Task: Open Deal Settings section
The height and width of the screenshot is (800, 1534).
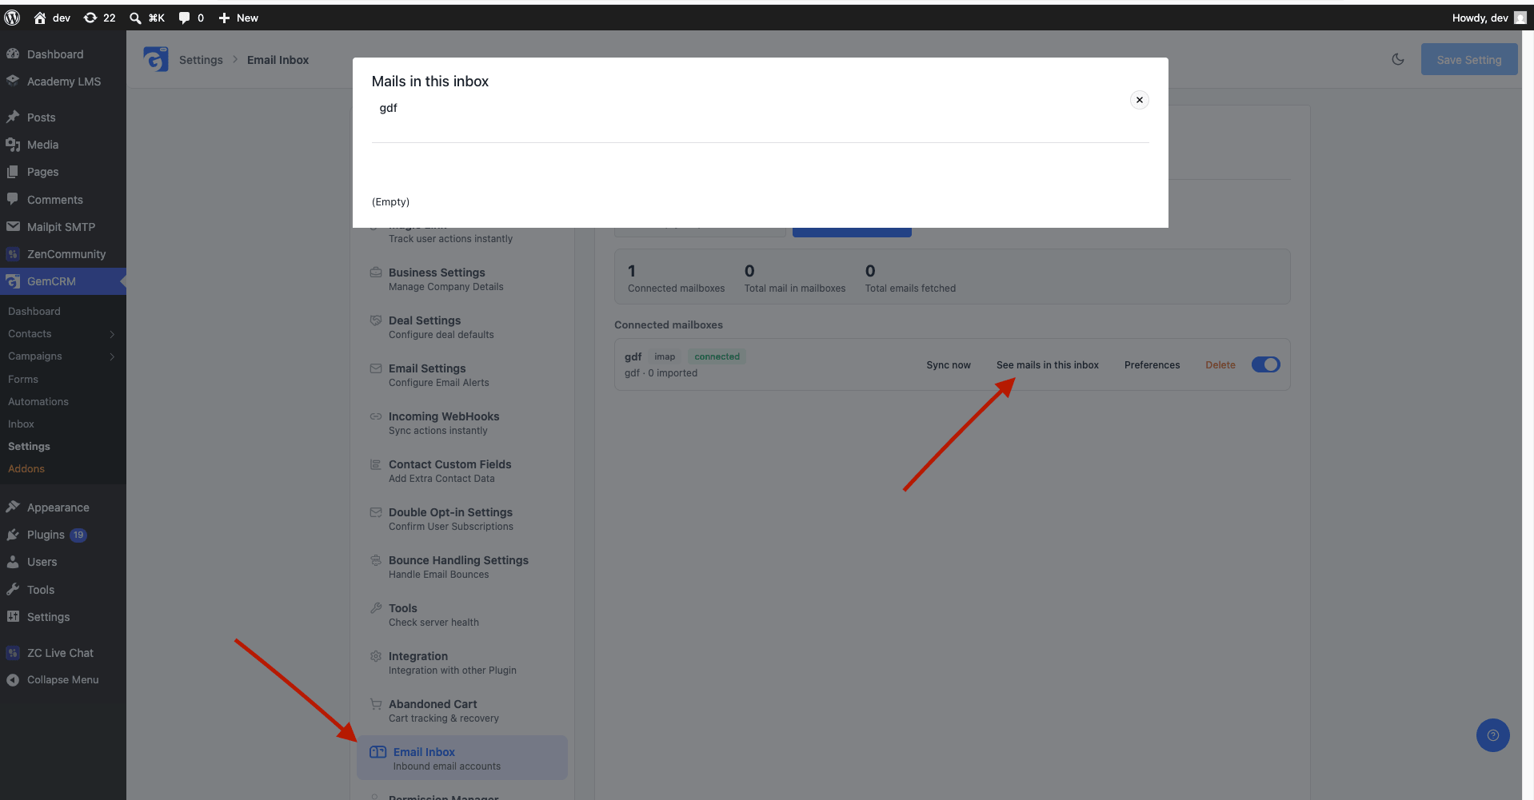Action: 462,327
